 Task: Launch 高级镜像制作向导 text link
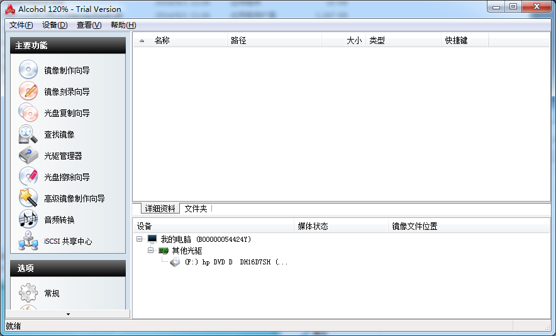click(74, 198)
